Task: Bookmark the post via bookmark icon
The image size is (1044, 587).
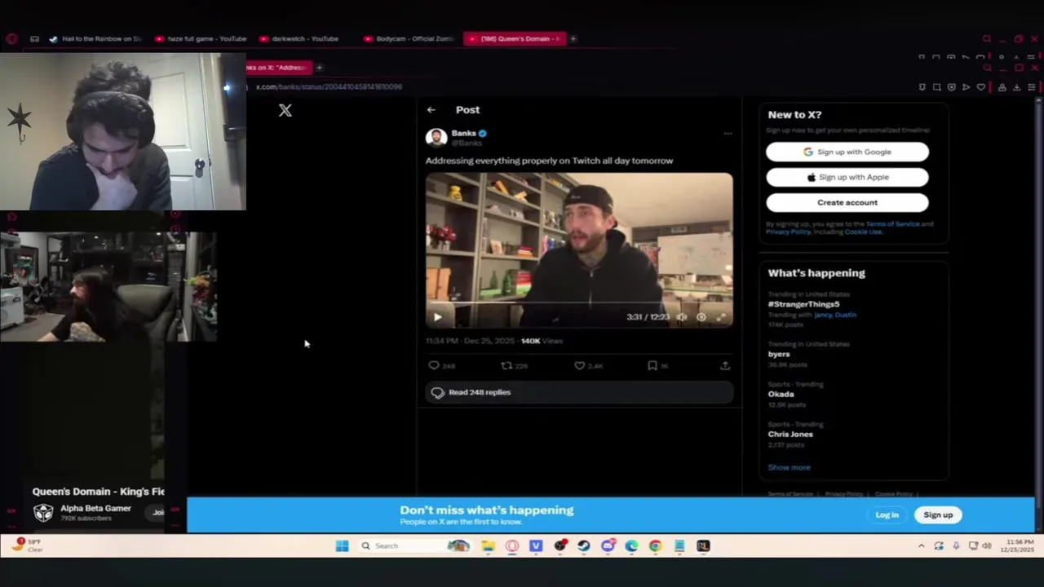Action: tap(652, 366)
